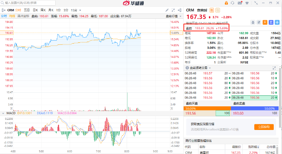Click the 沽 short-sell badge
The image size is (282, 154).
218,10
